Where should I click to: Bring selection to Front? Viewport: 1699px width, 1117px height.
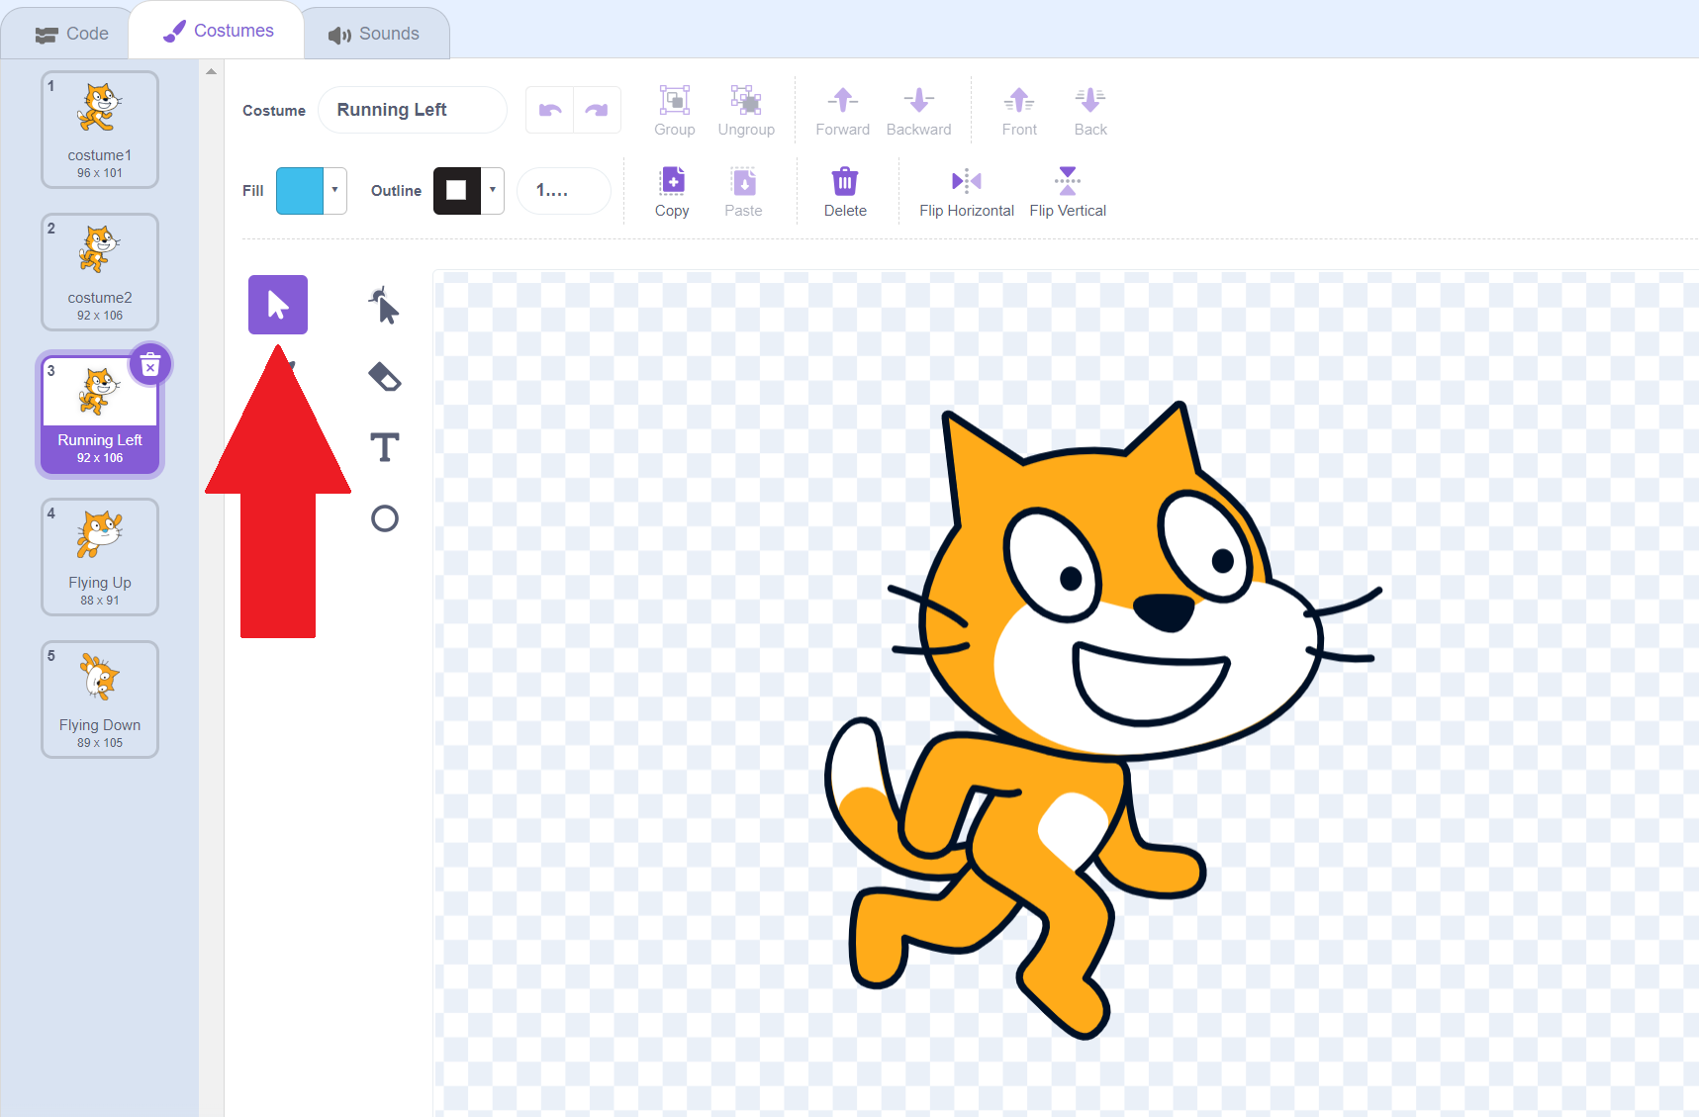[1019, 110]
